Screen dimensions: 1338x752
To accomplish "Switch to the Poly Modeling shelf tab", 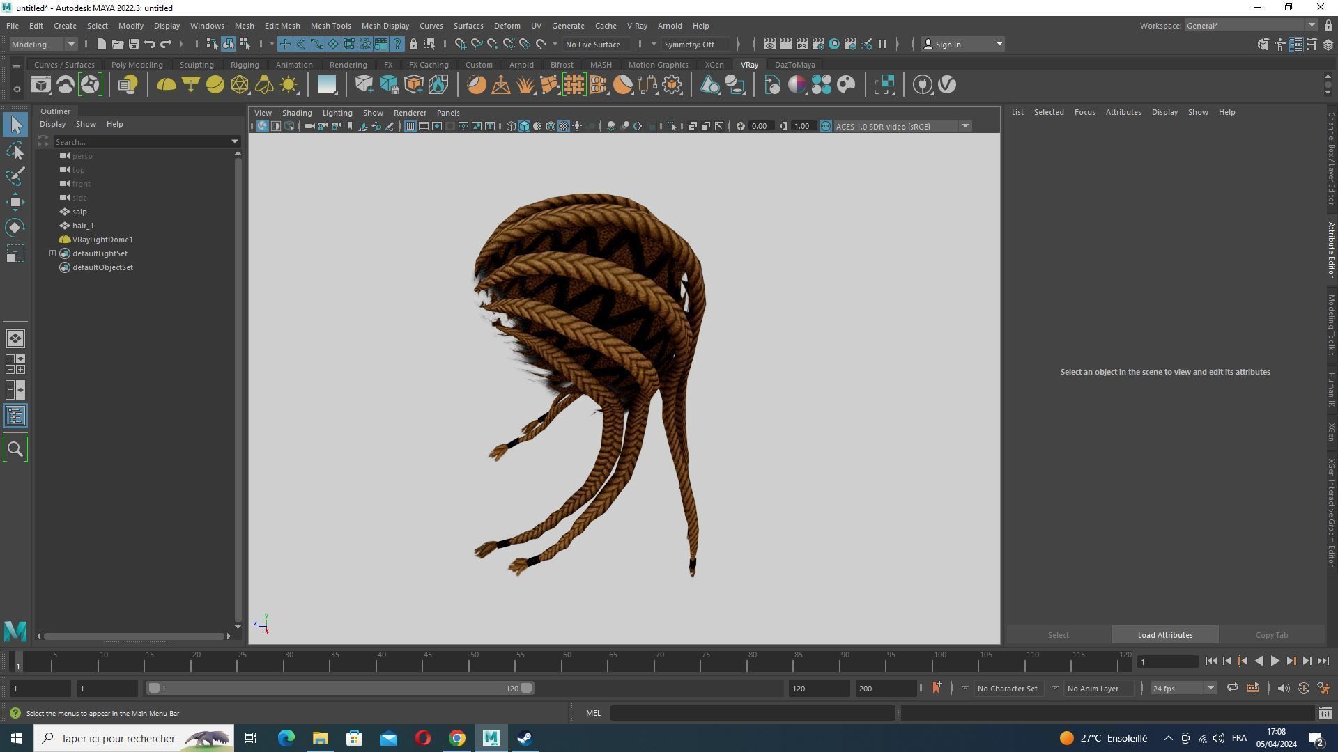I will coord(137,65).
